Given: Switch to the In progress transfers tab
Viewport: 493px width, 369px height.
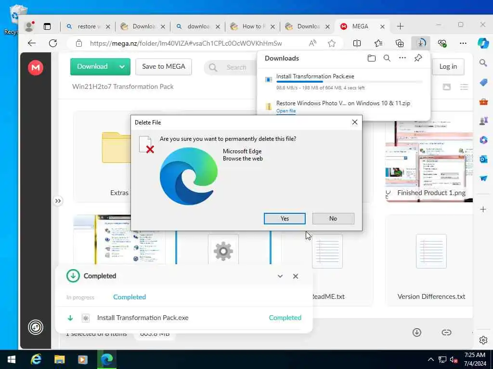Looking at the screenshot, I should pyautogui.click(x=80, y=297).
